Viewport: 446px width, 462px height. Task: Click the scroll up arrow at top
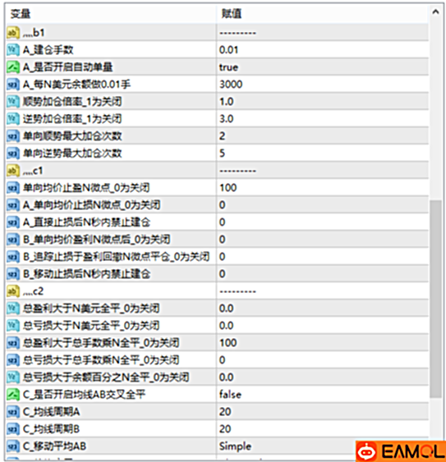[x=435, y=12]
